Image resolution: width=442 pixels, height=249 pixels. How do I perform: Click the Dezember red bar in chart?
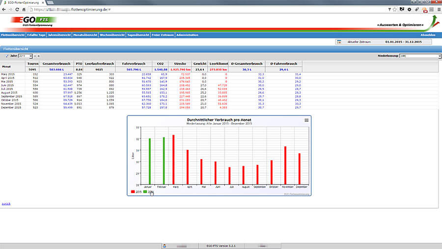[300, 169]
